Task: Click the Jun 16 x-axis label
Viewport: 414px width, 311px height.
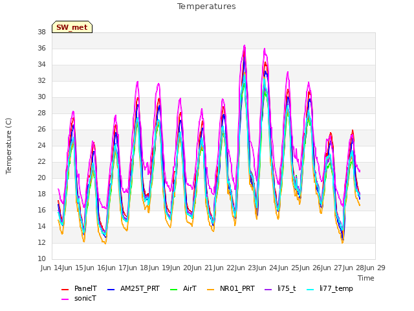Action: (x=95, y=268)
